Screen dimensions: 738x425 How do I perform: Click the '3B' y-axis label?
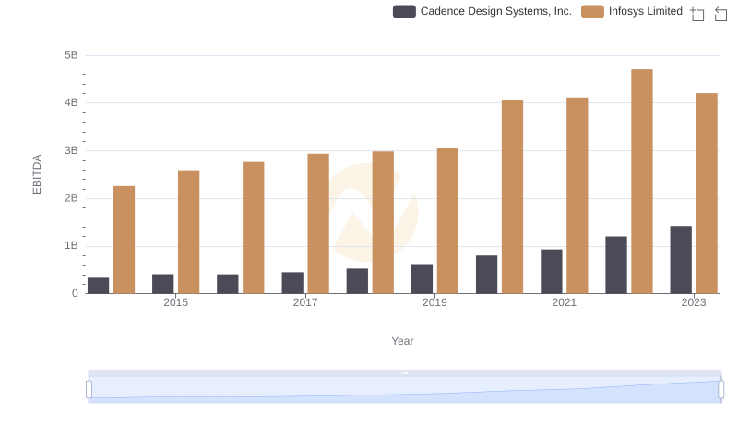point(71,150)
